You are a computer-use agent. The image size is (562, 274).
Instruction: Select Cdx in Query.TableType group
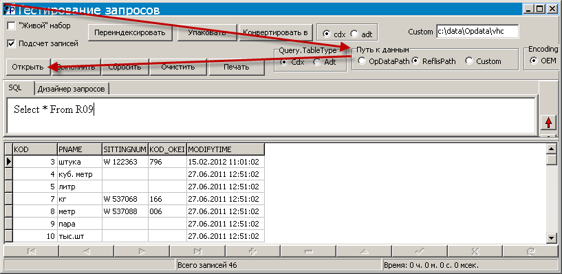(284, 62)
